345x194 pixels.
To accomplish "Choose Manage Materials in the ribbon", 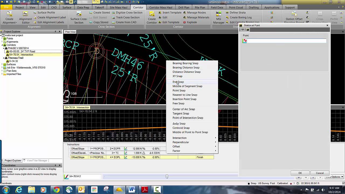I will coord(196,18).
